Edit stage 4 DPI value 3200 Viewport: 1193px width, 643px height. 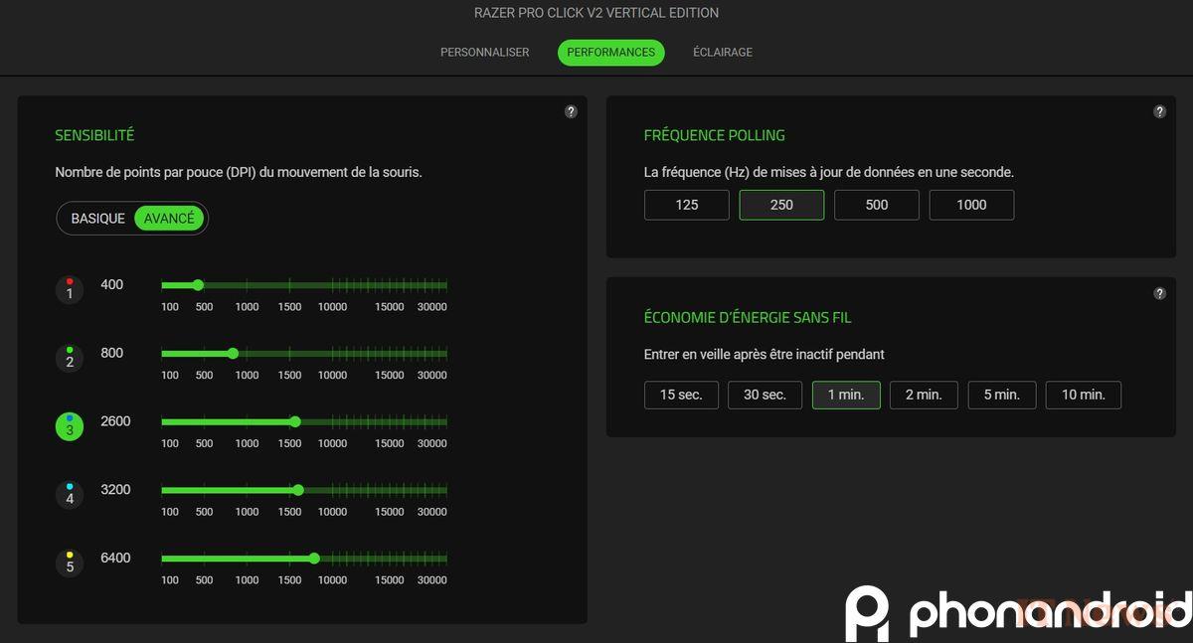(115, 490)
